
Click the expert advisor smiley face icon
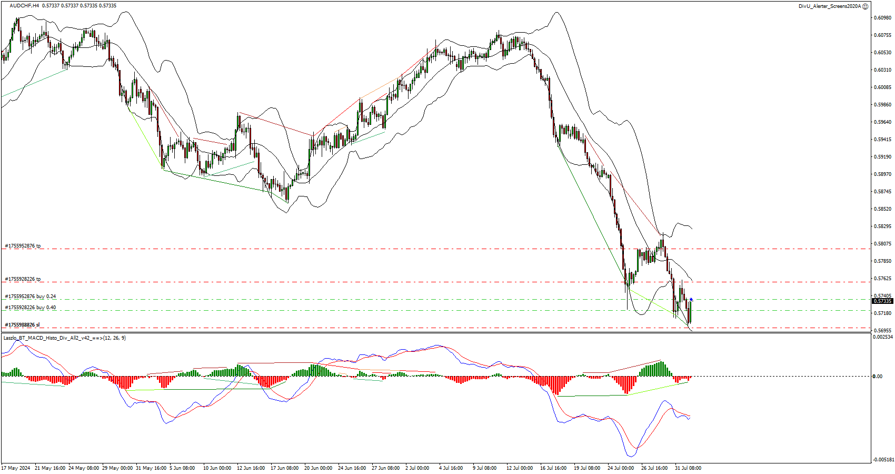click(x=866, y=6)
